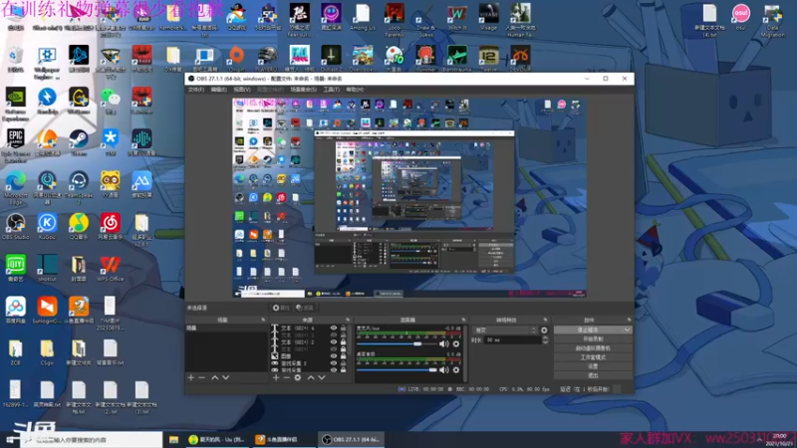797x448 pixels.
Task: Open WPS Office desktop icon
Action: point(110,268)
